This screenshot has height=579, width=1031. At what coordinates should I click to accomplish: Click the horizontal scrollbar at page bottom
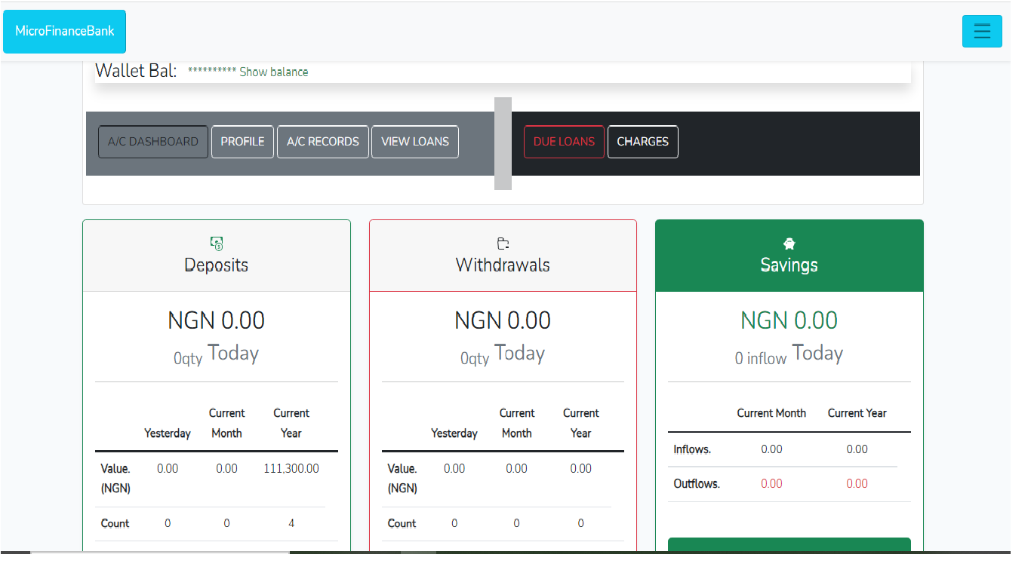(x=159, y=553)
